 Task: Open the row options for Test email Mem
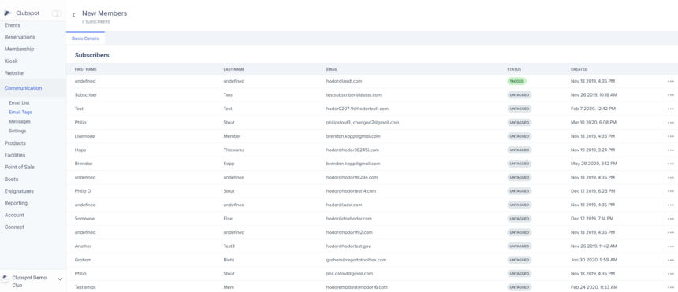click(670, 288)
